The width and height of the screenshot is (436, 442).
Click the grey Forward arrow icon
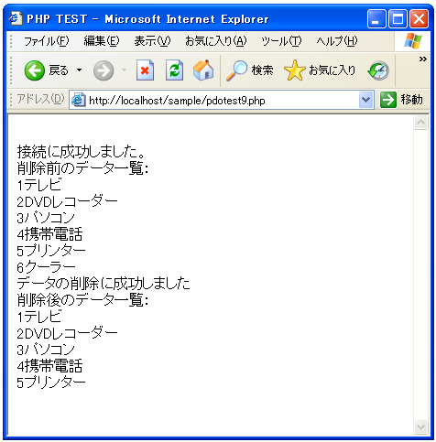[x=104, y=70]
